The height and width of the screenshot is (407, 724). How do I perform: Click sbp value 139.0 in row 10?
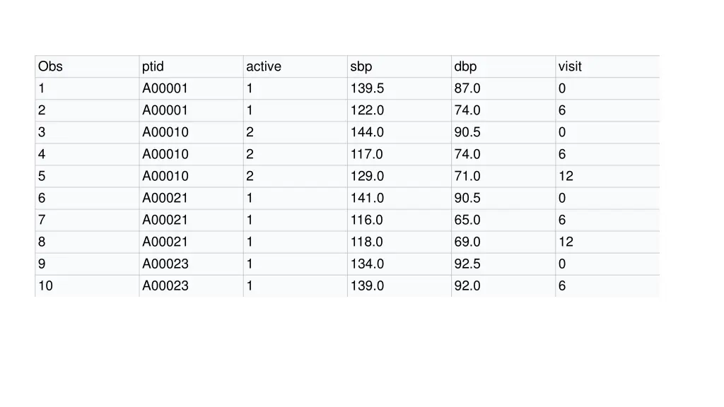[x=367, y=285]
